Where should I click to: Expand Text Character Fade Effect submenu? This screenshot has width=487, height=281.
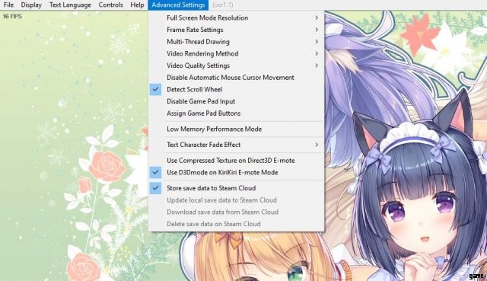pos(237,145)
